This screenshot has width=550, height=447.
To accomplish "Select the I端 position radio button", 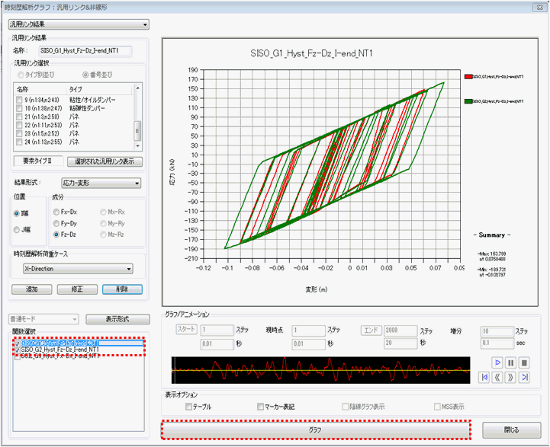I will (x=17, y=213).
